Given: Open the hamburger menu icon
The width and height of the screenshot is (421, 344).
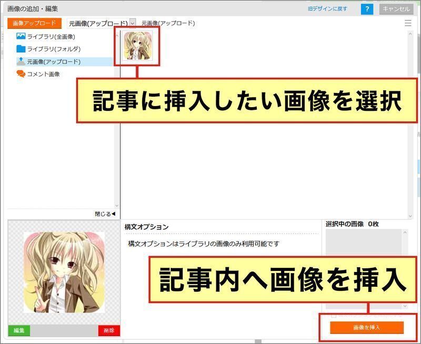Looking at the screenshot, I should [408, 23].
